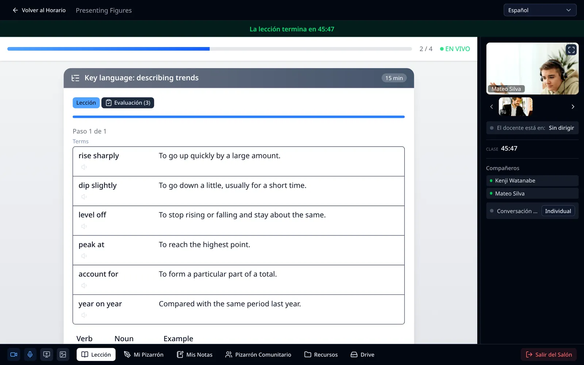Viewport: 584px width, 365px height.
Task: Go back to Volver al Horario
Action: pyautogui.click(x=39, y=10)
